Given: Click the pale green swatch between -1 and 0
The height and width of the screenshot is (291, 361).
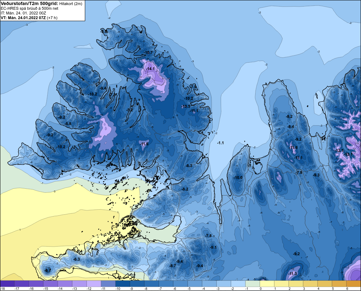Looking at the screenshot, I should (253, 284).
